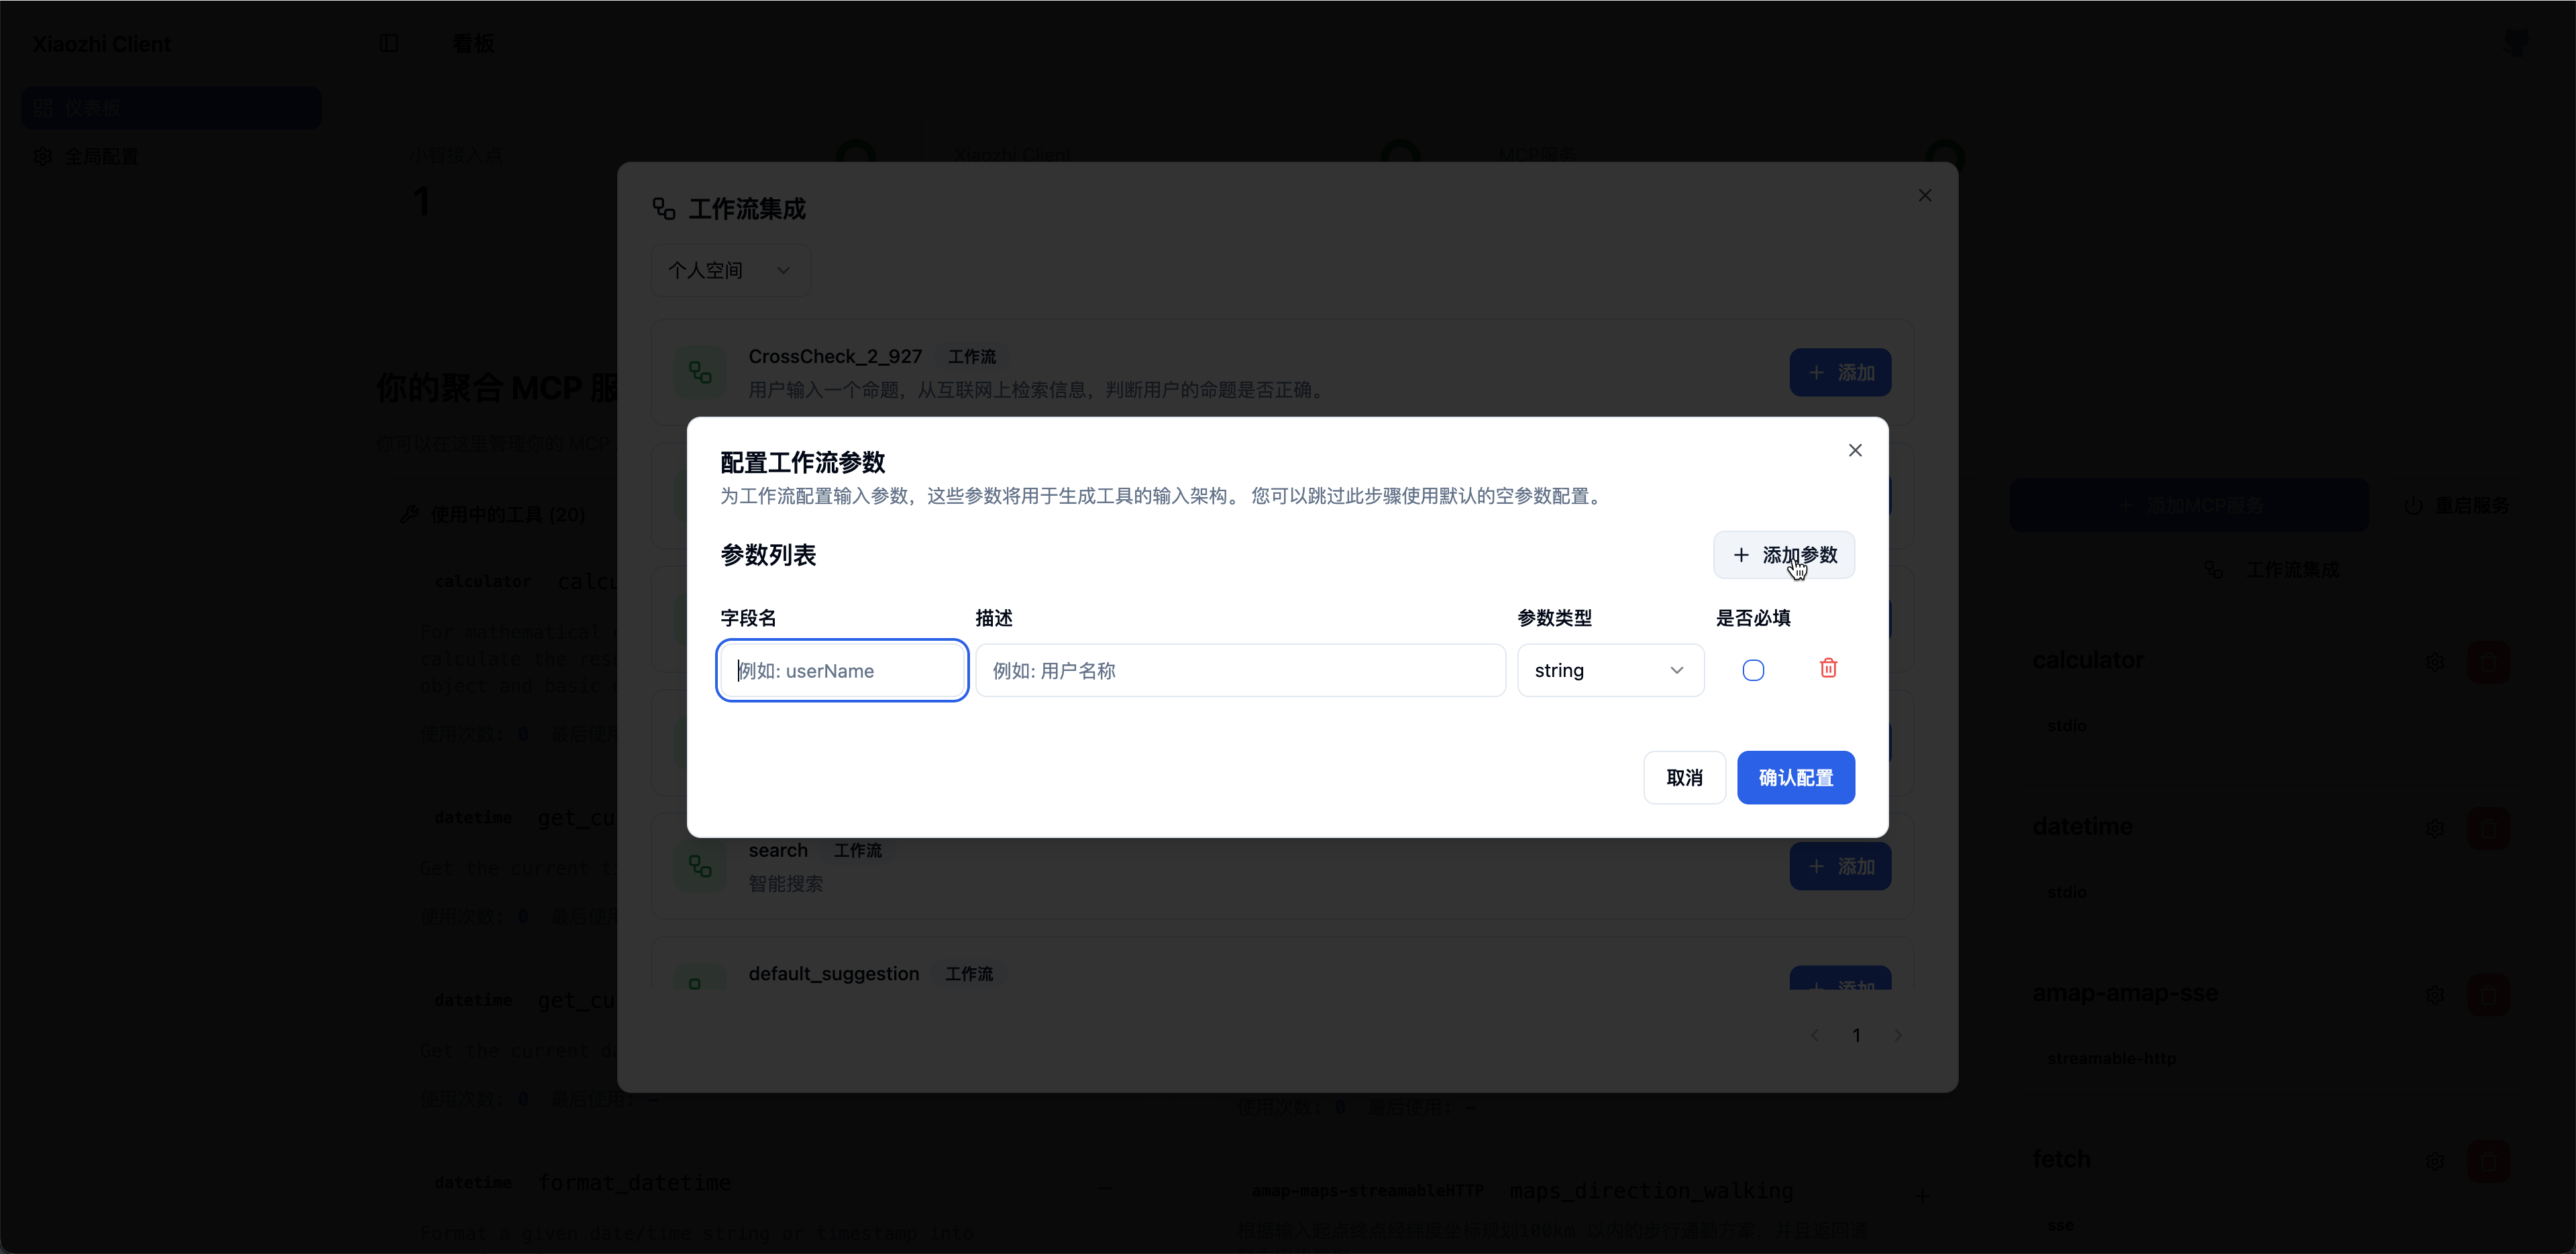The width and height of the screenshot is (2576, 1254).
Task: Open 全局配置 in the sidebar
Action: coord(101,156)
